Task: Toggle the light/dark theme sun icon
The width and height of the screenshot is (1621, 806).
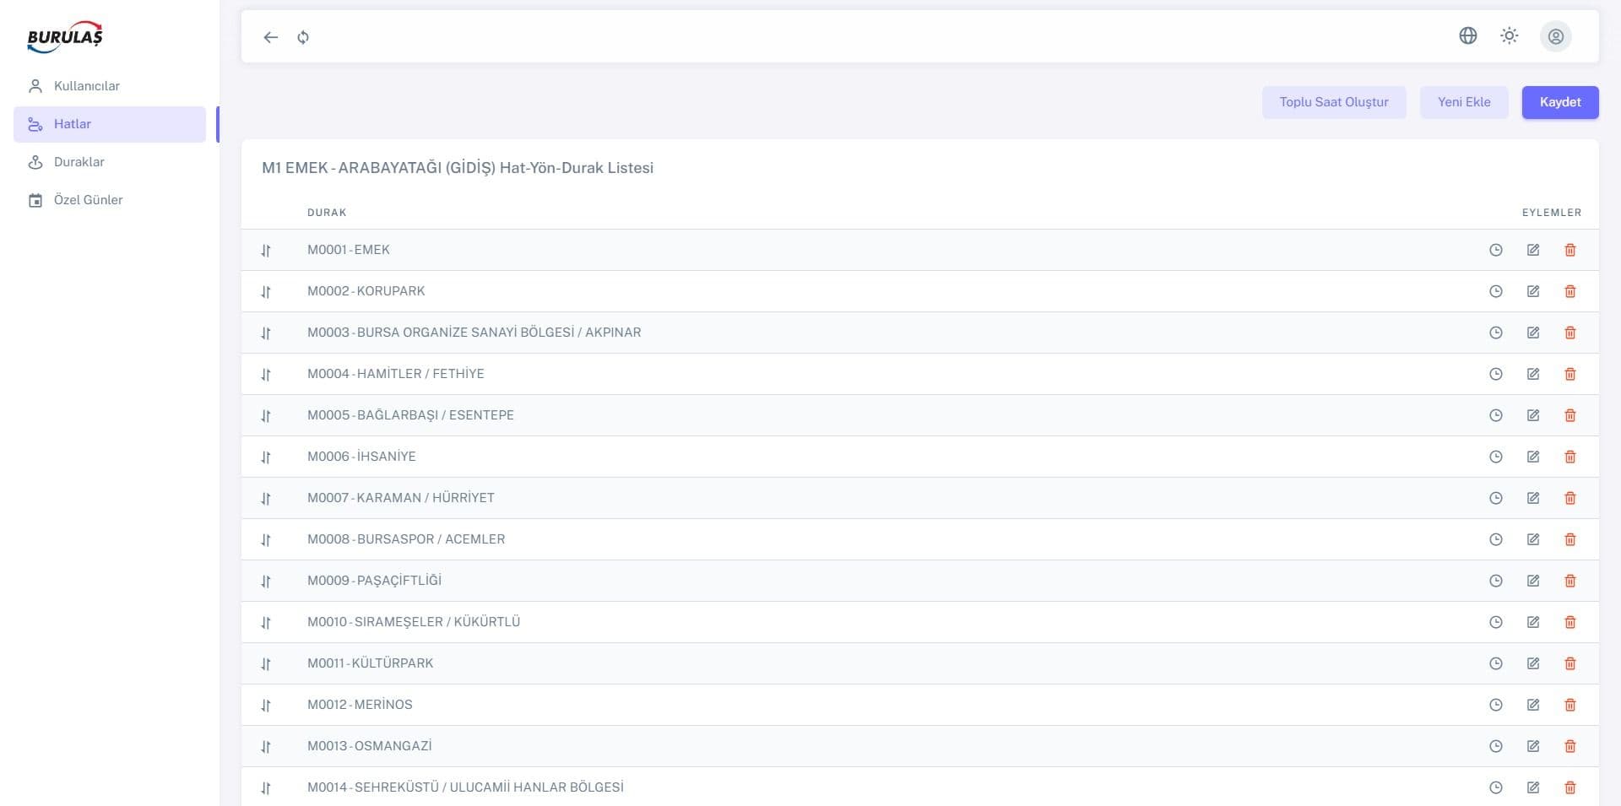Action: pyautogui.click(x=1510, y=35)
